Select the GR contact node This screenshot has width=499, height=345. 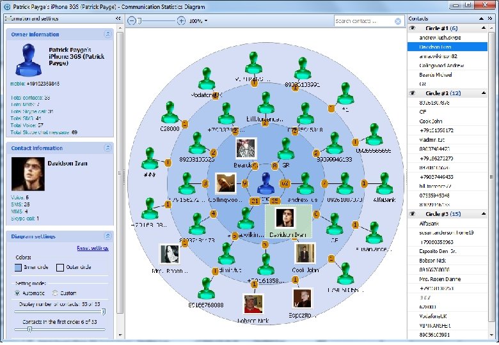(x=286, y=148)
